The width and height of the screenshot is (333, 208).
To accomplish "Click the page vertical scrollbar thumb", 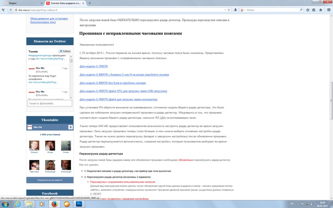I will (331, 101).
